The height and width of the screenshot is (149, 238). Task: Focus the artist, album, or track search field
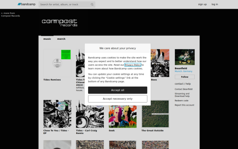(x=67, y=4)
